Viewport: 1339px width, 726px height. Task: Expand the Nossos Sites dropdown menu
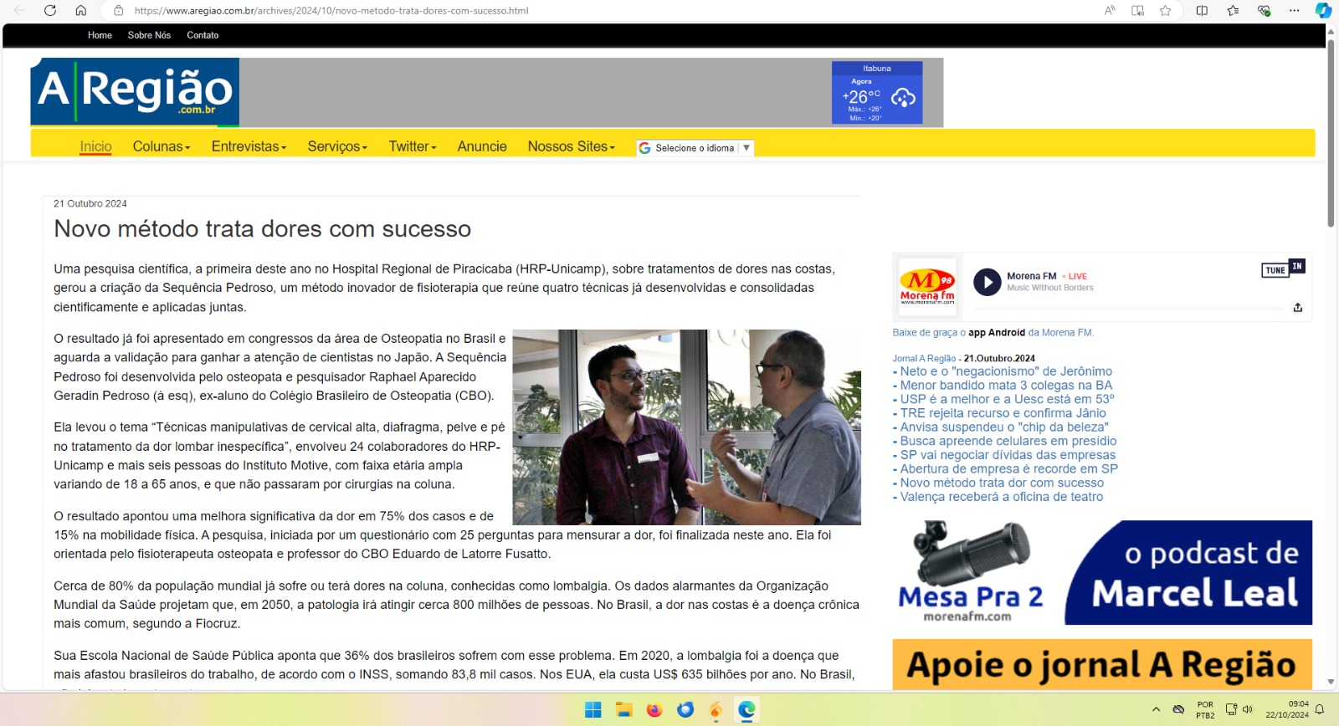pyautogui.click(x=572, y=146)
